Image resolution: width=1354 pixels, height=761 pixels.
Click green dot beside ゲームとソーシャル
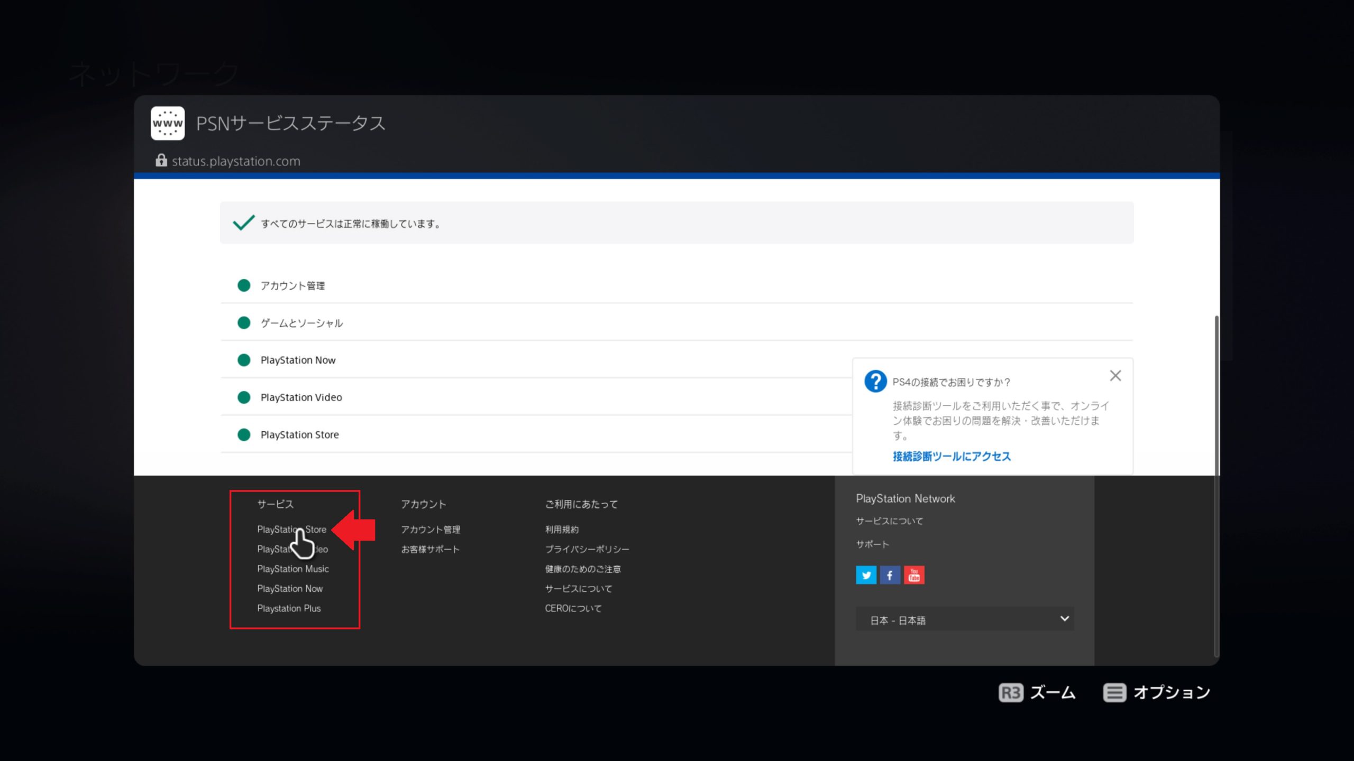pos(244,323)
